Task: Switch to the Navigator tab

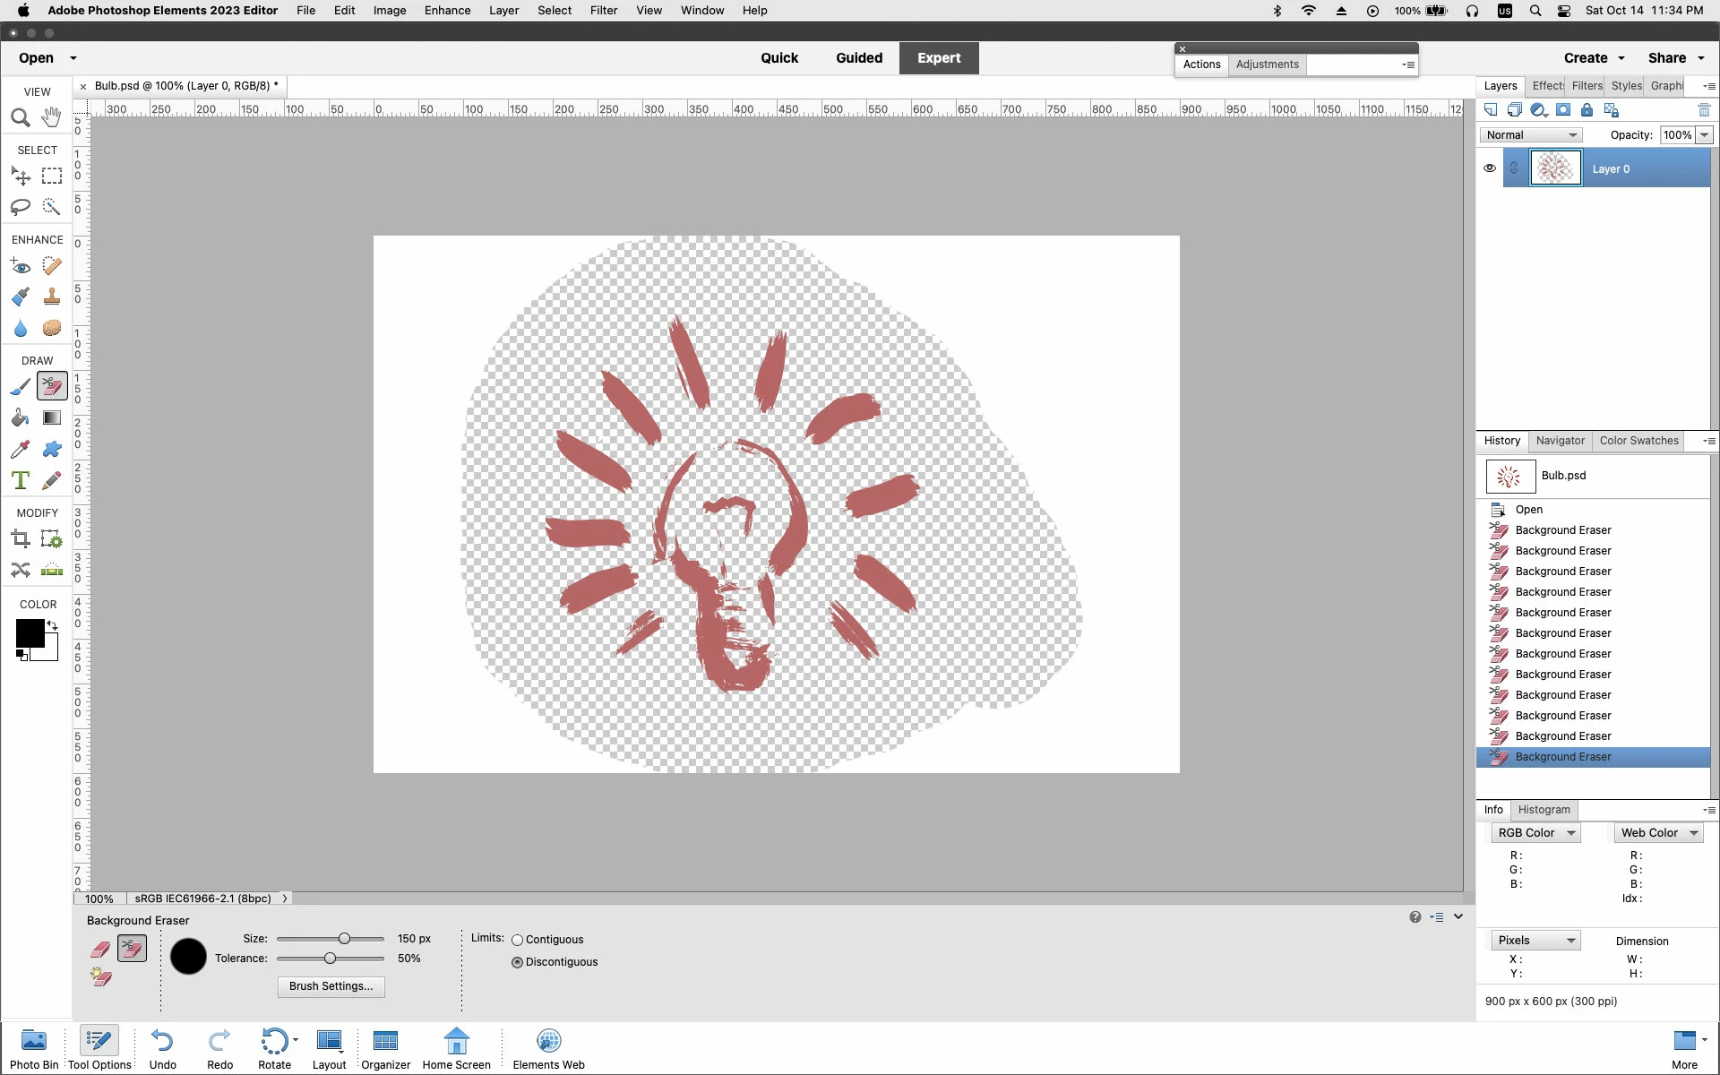Action: (1560, 441)
